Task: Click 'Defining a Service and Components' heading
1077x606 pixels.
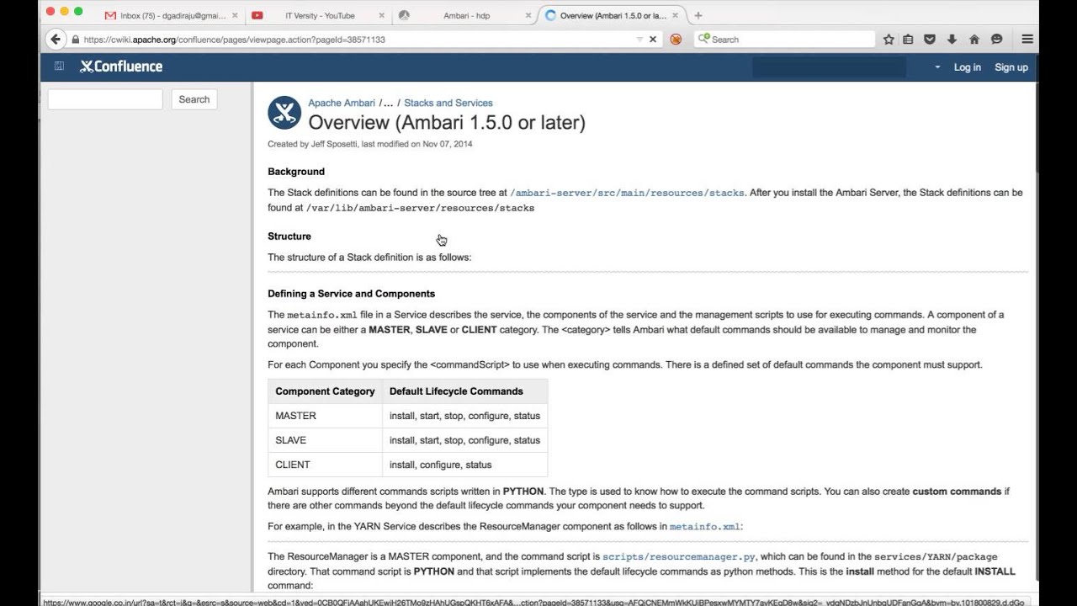Action: pos(352,294)
